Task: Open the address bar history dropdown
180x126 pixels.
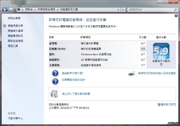Action: point(118,10)
